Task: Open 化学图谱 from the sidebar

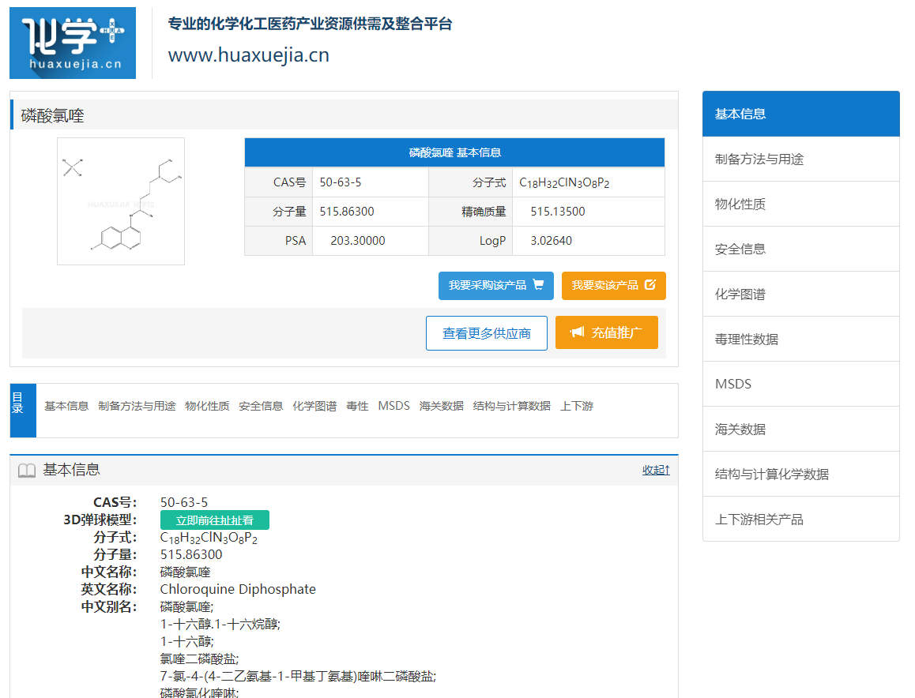Action: [x=800, y=294]
